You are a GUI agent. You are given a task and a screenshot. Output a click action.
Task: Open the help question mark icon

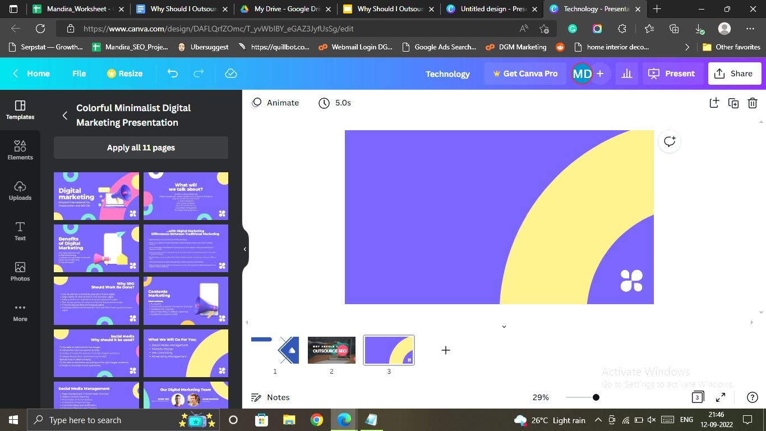click(753, 397)
